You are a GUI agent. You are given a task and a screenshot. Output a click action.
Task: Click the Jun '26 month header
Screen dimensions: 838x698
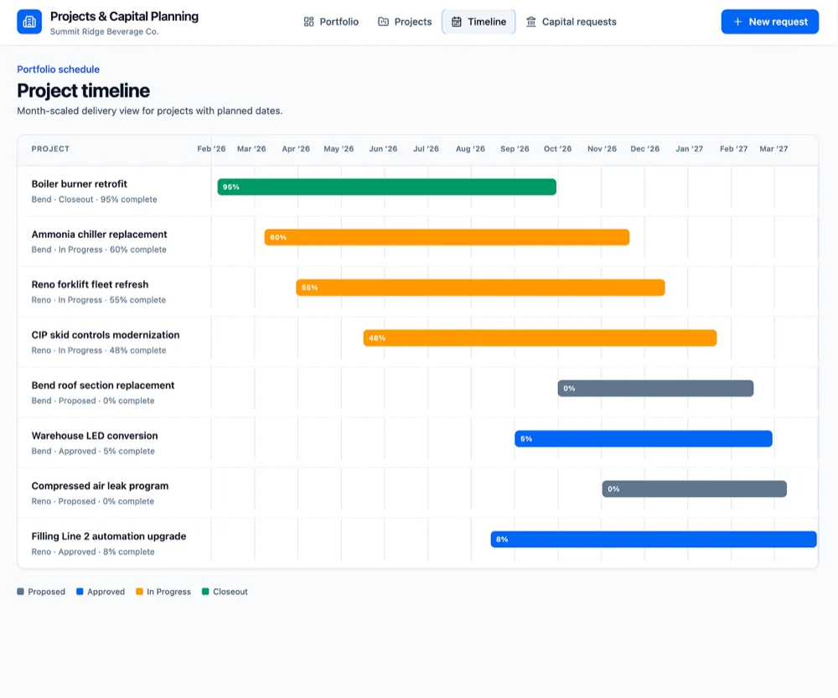click(383, 149)
